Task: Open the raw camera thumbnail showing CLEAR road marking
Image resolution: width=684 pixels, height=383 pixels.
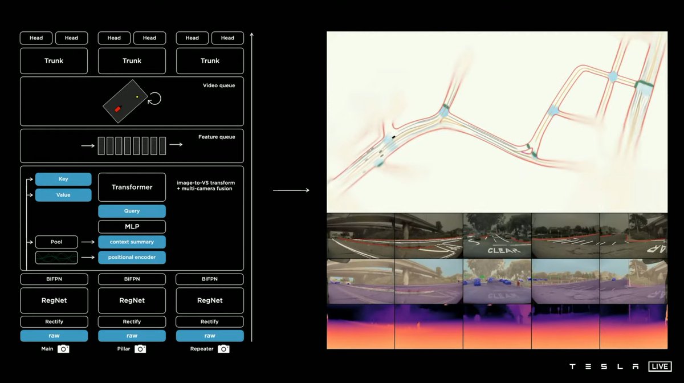Action: [x=497, y=236]
